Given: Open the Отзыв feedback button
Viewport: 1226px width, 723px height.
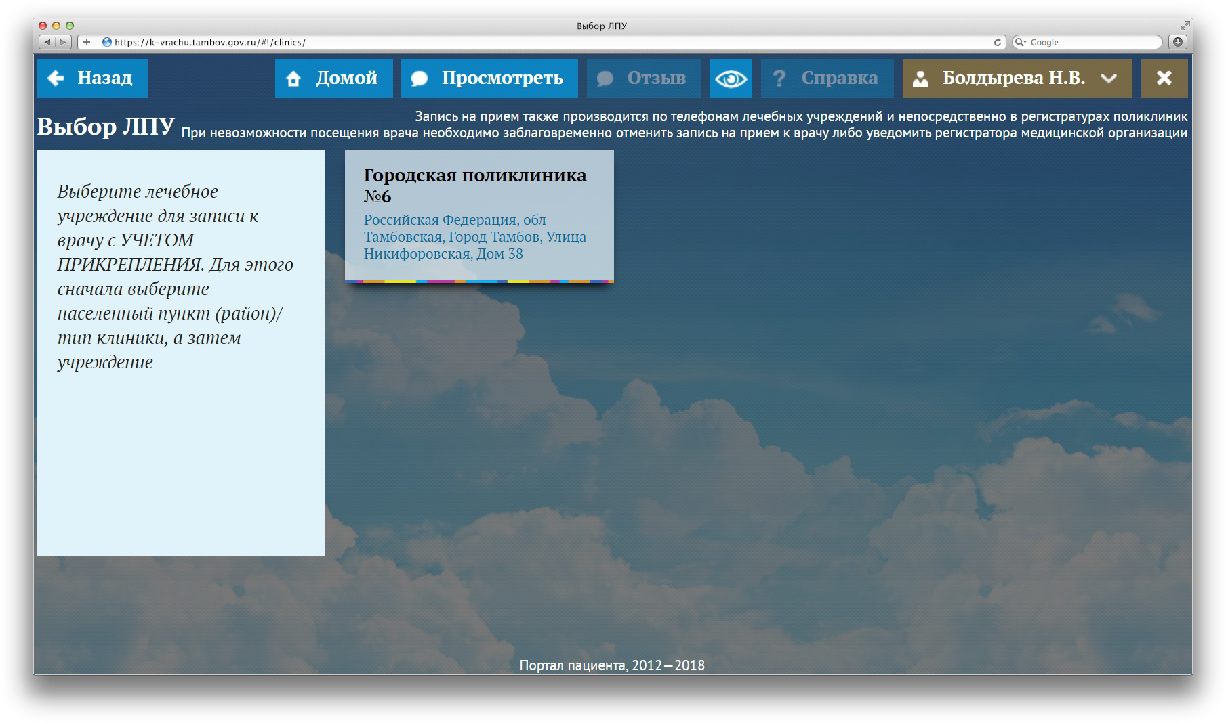Looking at the screenshot, I should tap(643, 79).
